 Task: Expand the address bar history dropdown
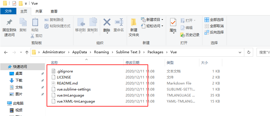(x=240, y=52)
